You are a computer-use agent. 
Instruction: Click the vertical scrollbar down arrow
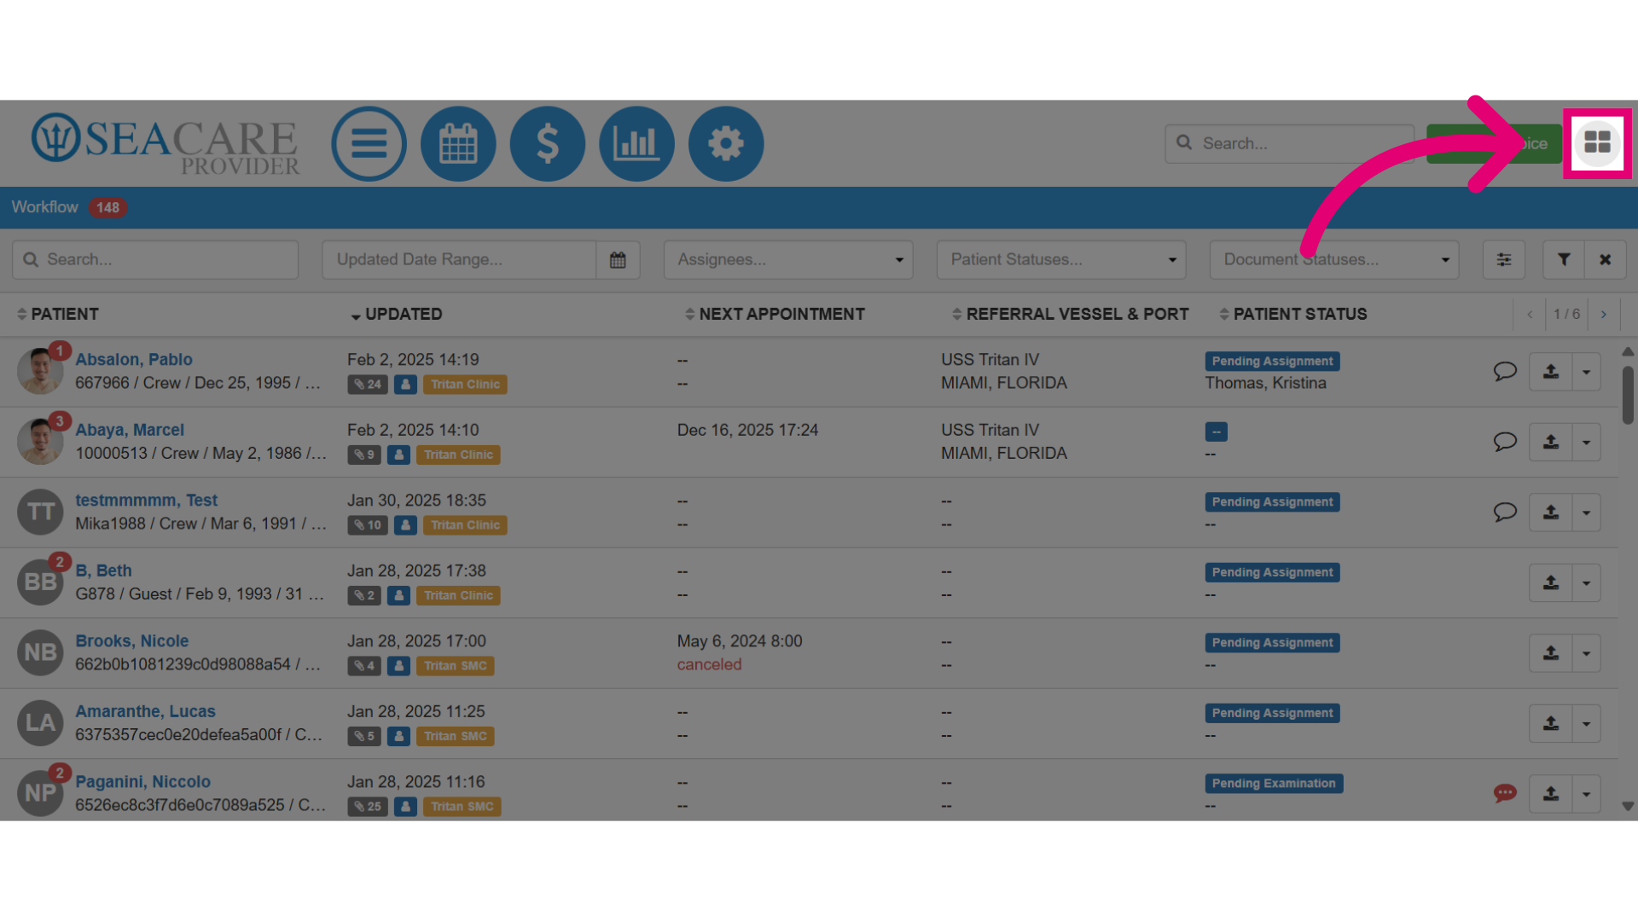[1628, 806]
